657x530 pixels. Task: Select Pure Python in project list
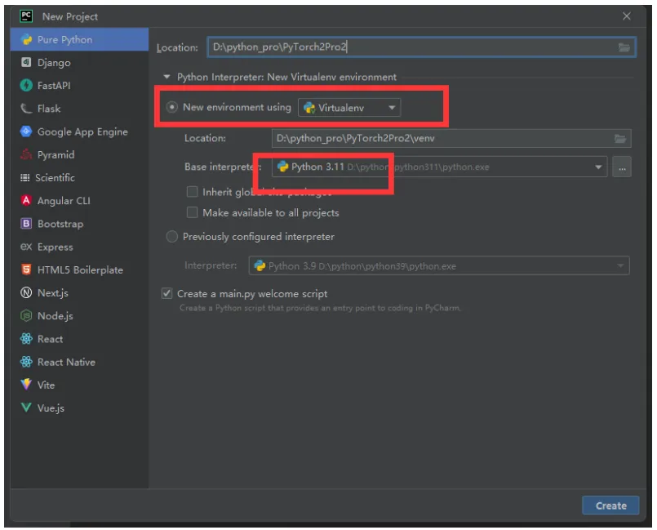[x=64, y=39]
